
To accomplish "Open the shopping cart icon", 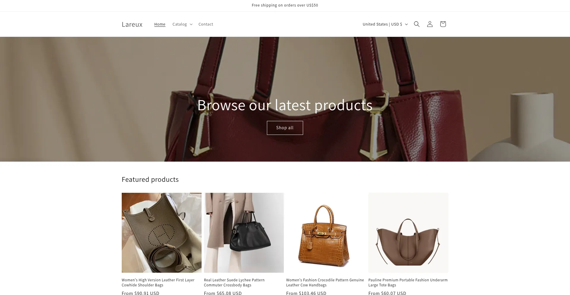I will (x=443, y=24).
